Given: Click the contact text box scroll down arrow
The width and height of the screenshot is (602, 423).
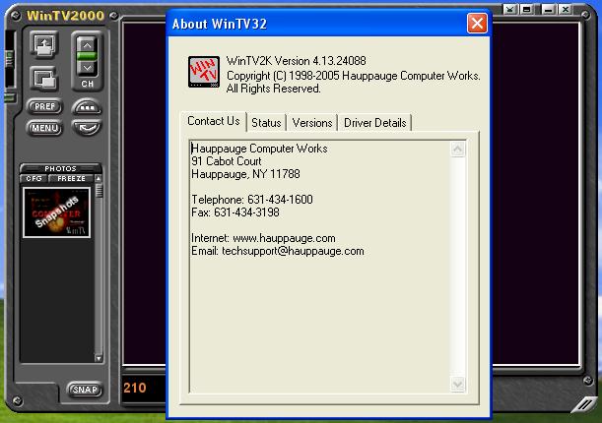Looking at the screenshot, I should tap(457, 384).
